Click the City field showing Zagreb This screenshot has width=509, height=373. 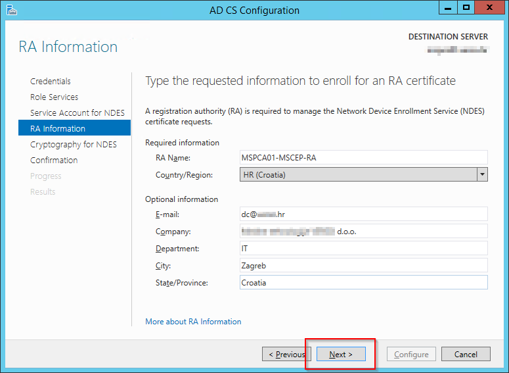364,265
